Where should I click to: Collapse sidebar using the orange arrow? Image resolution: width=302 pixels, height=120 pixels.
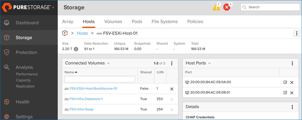(x=53, y=7)
